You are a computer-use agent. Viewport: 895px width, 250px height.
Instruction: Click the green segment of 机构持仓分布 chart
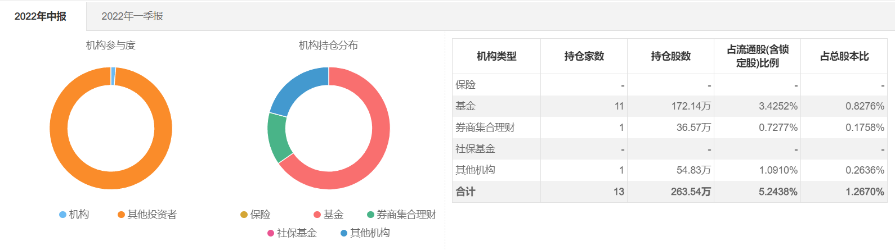pos(278,138)
